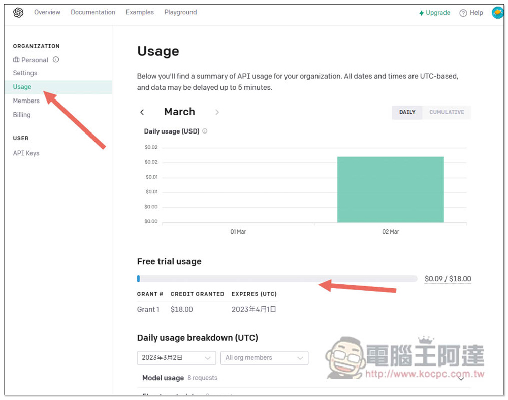The image size is (508, 400).
Task: Click the $18.00 credit granted value
Action: [x=181, y=309]
